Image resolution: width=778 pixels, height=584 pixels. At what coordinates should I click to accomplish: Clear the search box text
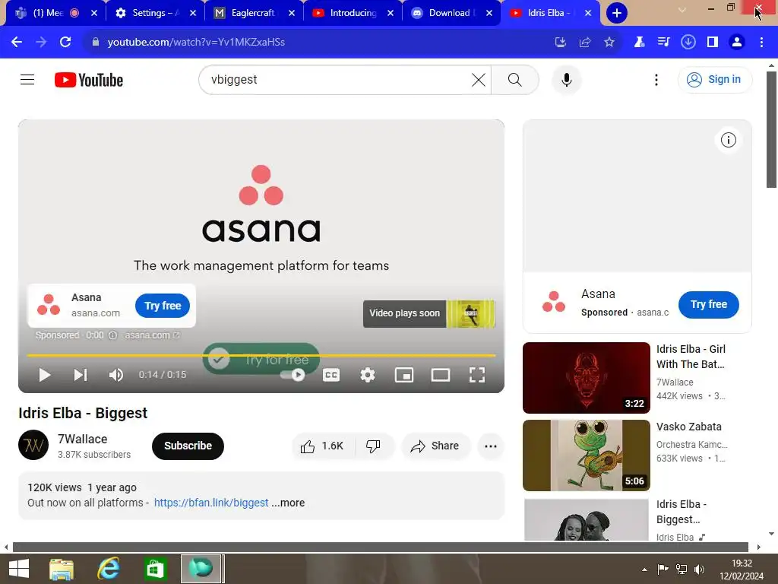click(x=479, y=79)
